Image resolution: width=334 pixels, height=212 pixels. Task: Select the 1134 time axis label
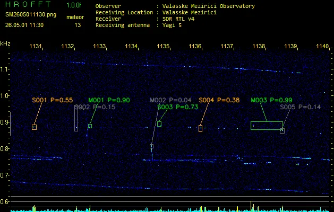(131, 46)
